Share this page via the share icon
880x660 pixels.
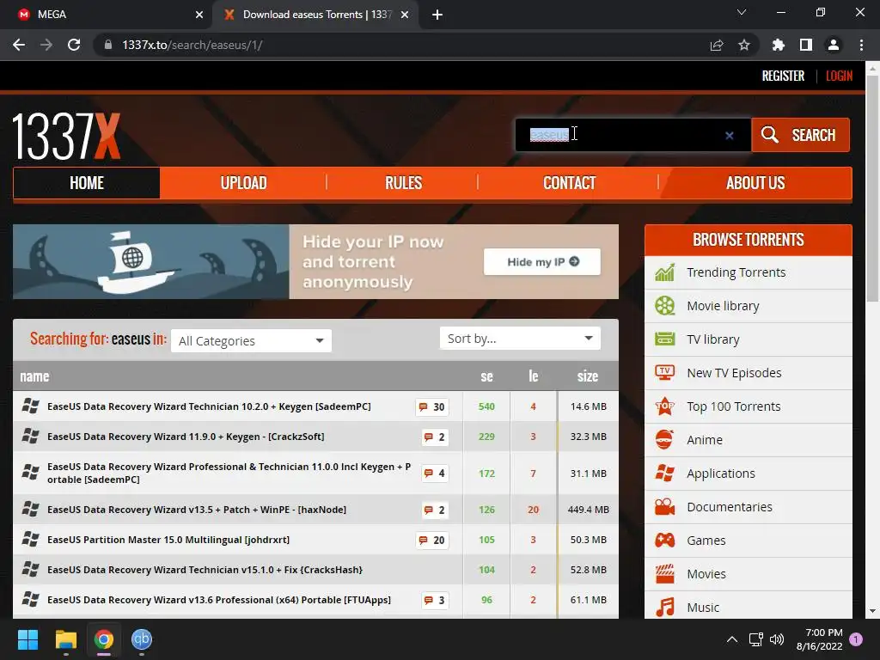click(716, 45)
